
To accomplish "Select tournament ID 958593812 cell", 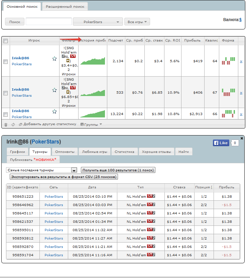I will 23,238.
